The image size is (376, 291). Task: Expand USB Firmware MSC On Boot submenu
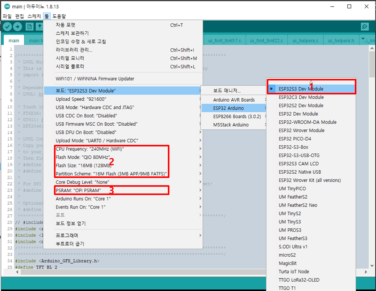(123, 124)
